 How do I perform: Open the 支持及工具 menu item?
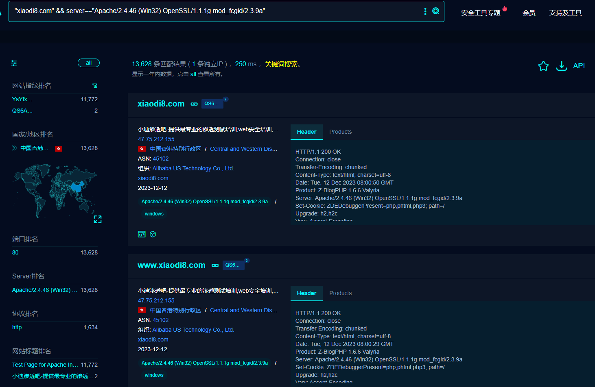click(x=565, y=13)
